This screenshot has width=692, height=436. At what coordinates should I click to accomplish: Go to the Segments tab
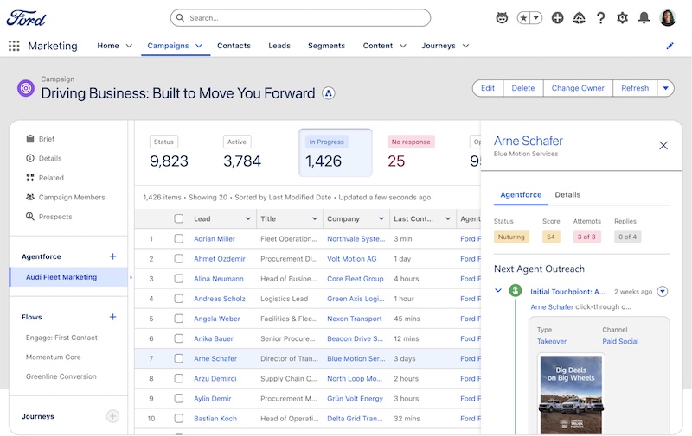[327, 46]
